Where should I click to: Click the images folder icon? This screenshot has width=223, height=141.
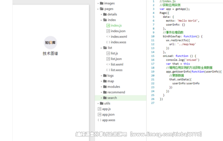pyautogui.click(x=101, y=3)
